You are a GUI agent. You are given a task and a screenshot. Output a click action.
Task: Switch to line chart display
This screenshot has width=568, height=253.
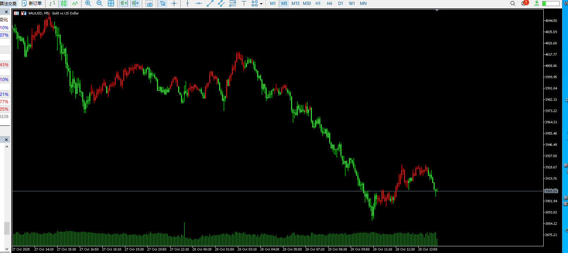tap(75, 4)
